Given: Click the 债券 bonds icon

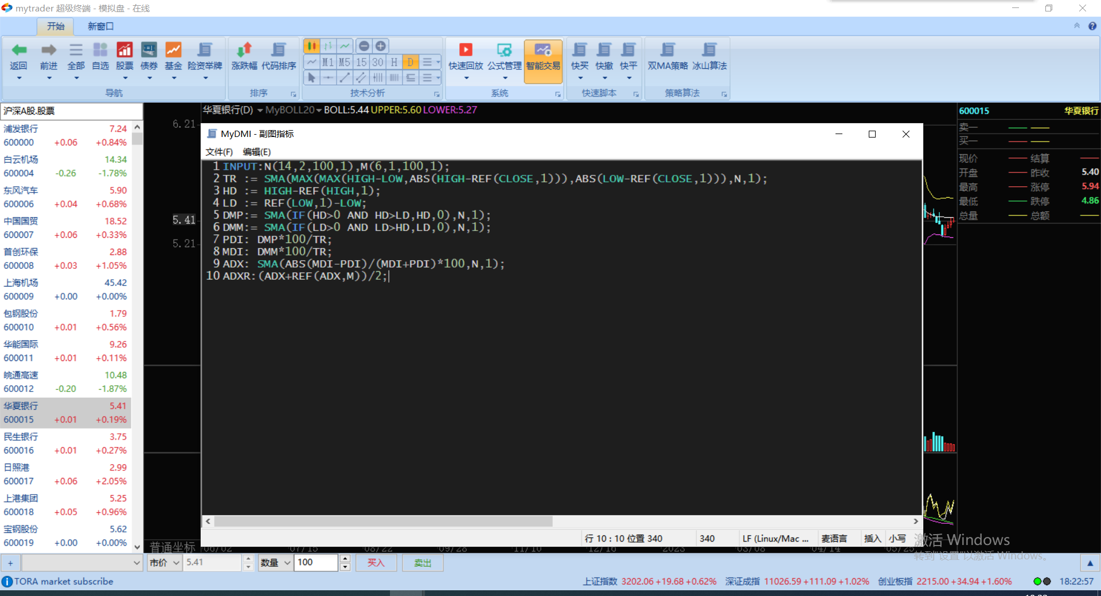Looking at the screenshot, I should (x=149, y=50).
